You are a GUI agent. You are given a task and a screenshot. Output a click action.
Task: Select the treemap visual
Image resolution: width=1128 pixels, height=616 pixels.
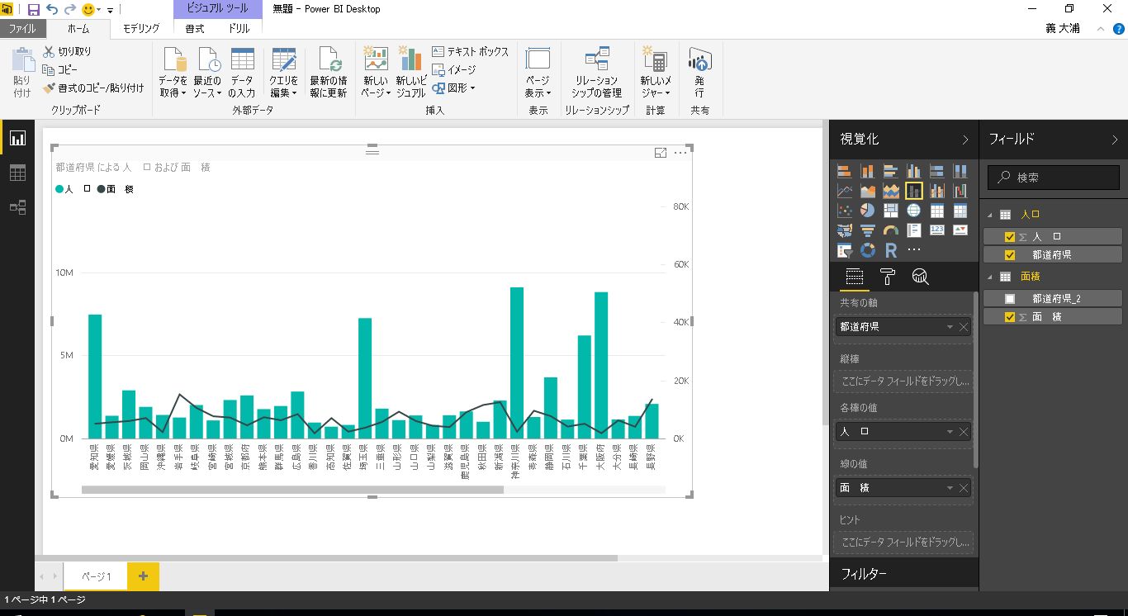click(890, 211)
